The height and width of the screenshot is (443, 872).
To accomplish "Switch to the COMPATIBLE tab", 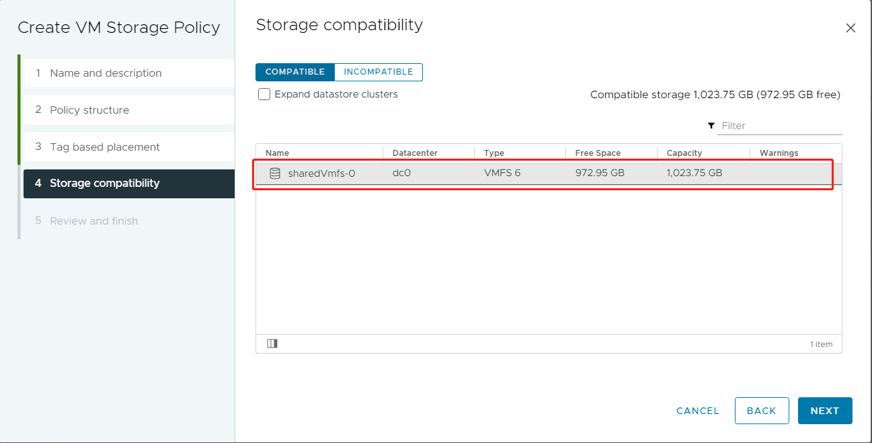I will pyautogui.click(x=295, y=72).
